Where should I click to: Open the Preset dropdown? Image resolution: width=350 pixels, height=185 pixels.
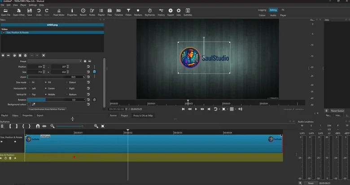(x=55, y=61)
